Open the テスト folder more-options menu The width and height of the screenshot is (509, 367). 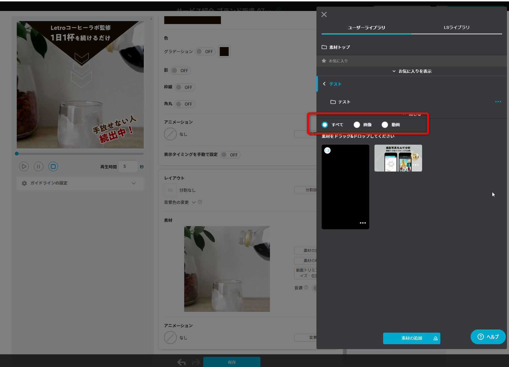pyautogui.click(x=498, y=102)
